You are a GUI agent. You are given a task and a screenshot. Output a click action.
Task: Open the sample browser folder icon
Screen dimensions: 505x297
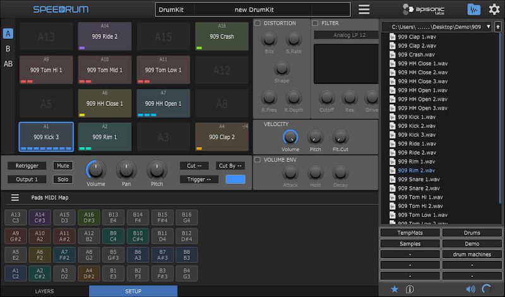(473, 9)
